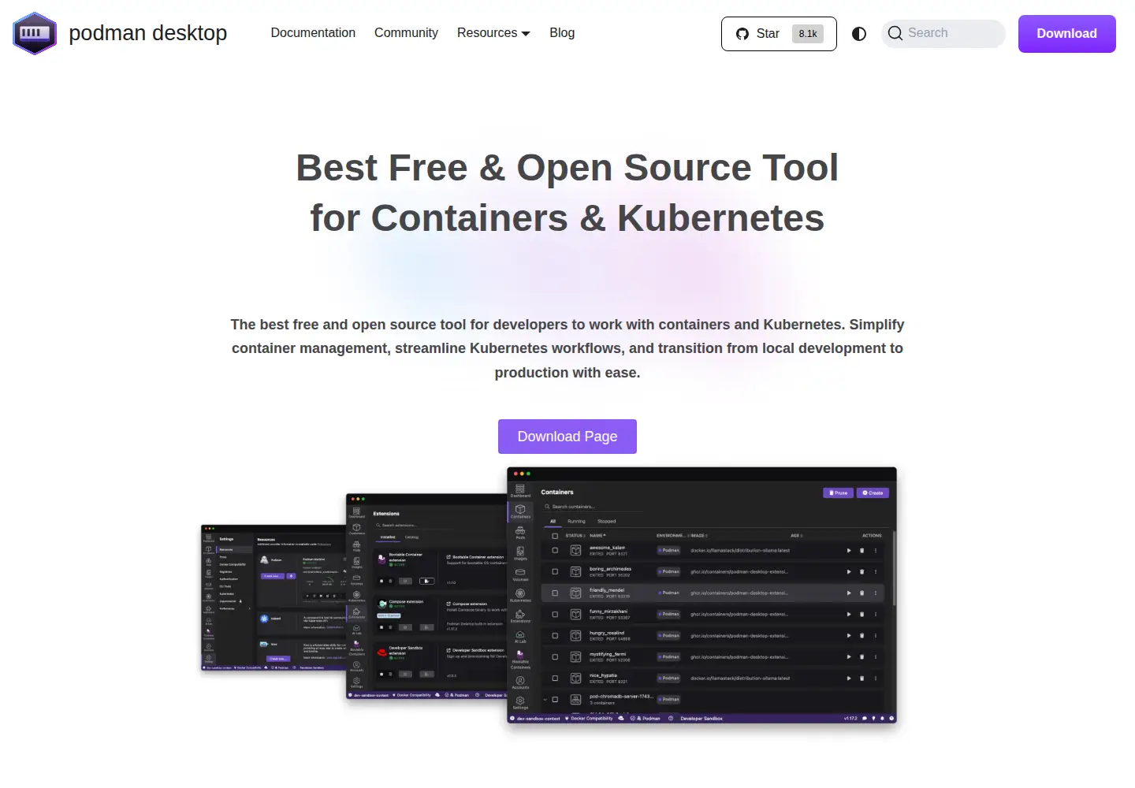Image resolution: width=1135 pixels, height=788 pixels.
Task: Delete the hungry_rosalind container with trash icon
Action: [x=861, y=635]
